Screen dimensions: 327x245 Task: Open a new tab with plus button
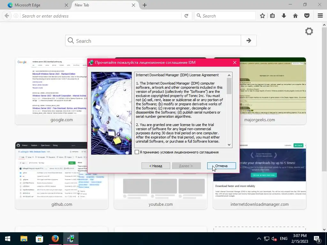pyautogui.click(x=145, y=5)
